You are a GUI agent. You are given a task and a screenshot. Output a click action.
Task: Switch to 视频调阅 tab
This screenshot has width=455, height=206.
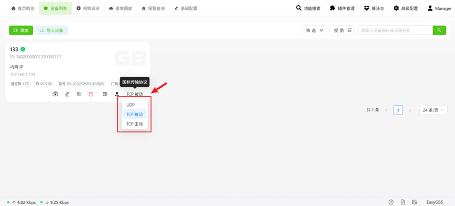coord(88,8)
